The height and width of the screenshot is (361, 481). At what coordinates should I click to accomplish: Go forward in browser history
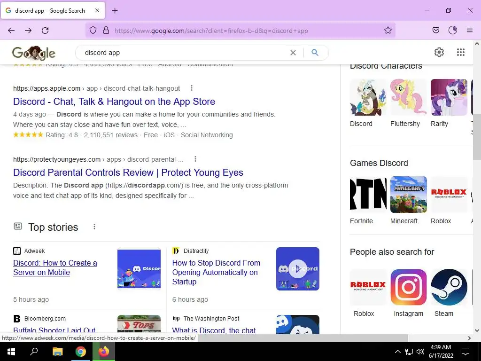pos(28,31)
